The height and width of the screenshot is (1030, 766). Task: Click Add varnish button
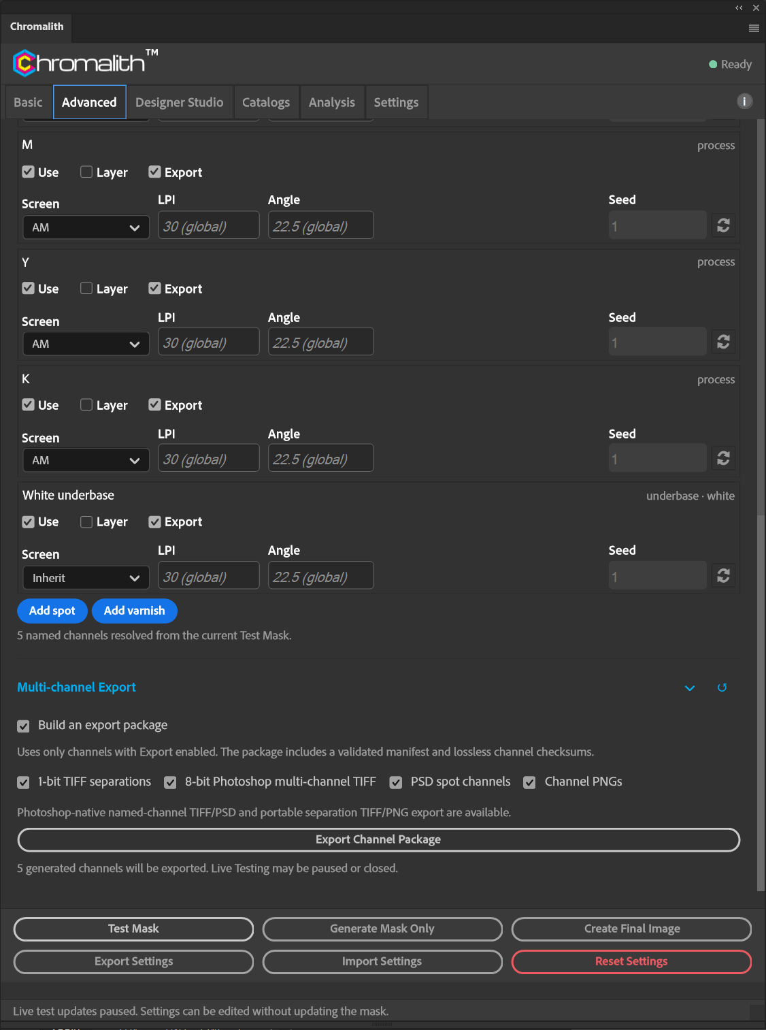pyautogui.click(x=135, y=611)
